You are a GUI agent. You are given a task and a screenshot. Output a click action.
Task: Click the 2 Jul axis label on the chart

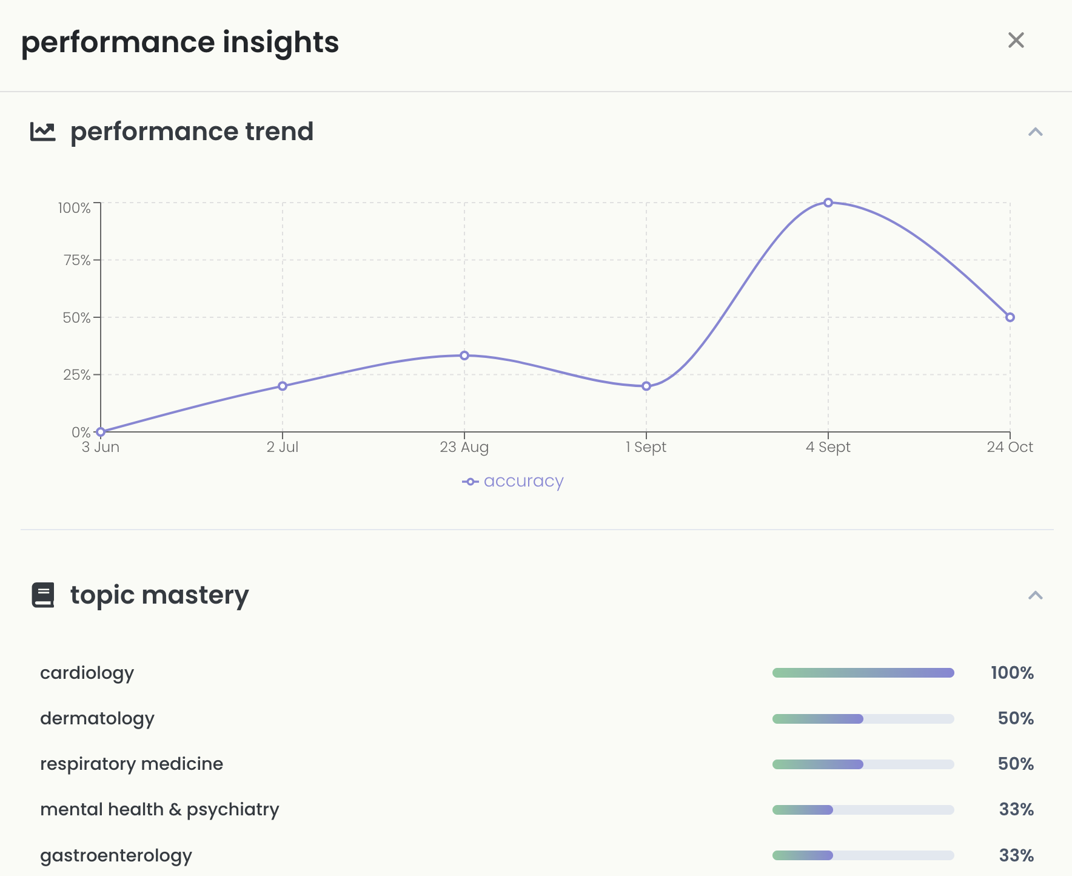(x=283, y=447)
